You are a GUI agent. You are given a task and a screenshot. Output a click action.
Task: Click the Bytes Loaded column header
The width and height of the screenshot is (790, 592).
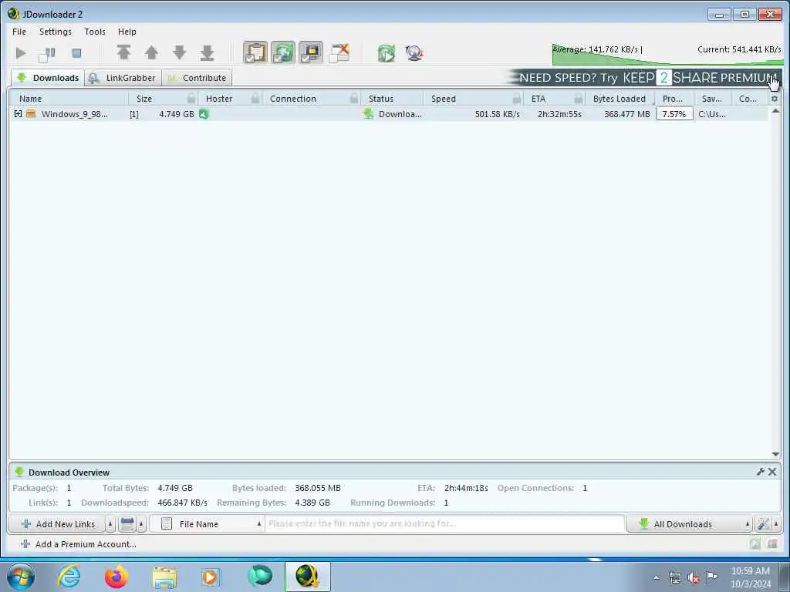point(620,99)
